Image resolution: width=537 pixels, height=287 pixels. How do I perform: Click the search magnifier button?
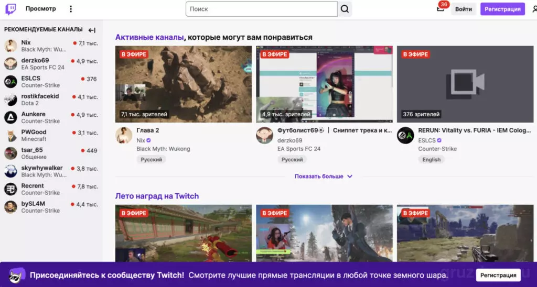click(x=345, y=9)
